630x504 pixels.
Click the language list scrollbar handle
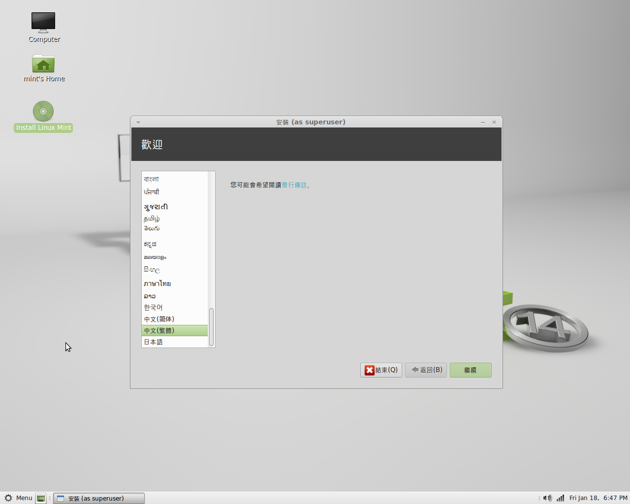coord(211,327)
